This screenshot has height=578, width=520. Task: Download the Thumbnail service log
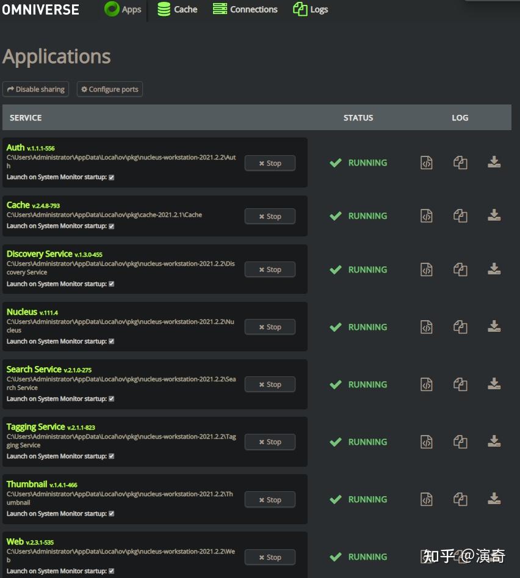(x=494, y=499)
